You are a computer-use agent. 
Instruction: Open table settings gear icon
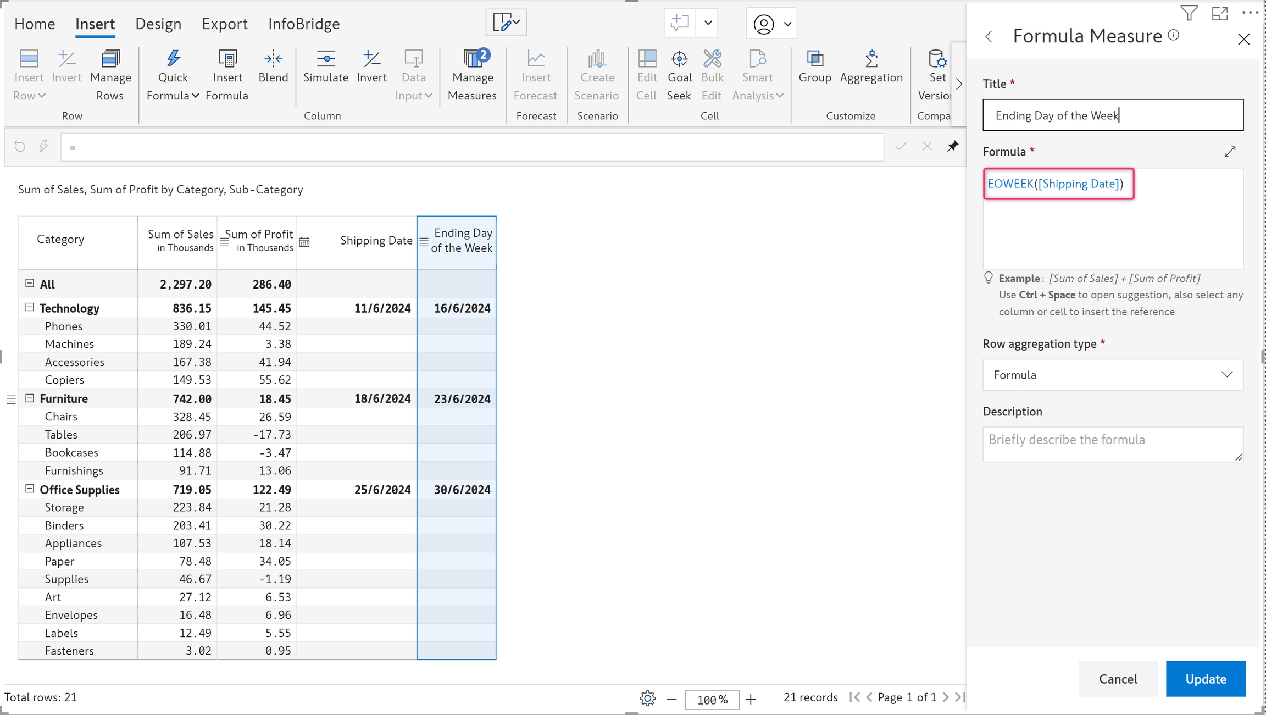[647, 699]
